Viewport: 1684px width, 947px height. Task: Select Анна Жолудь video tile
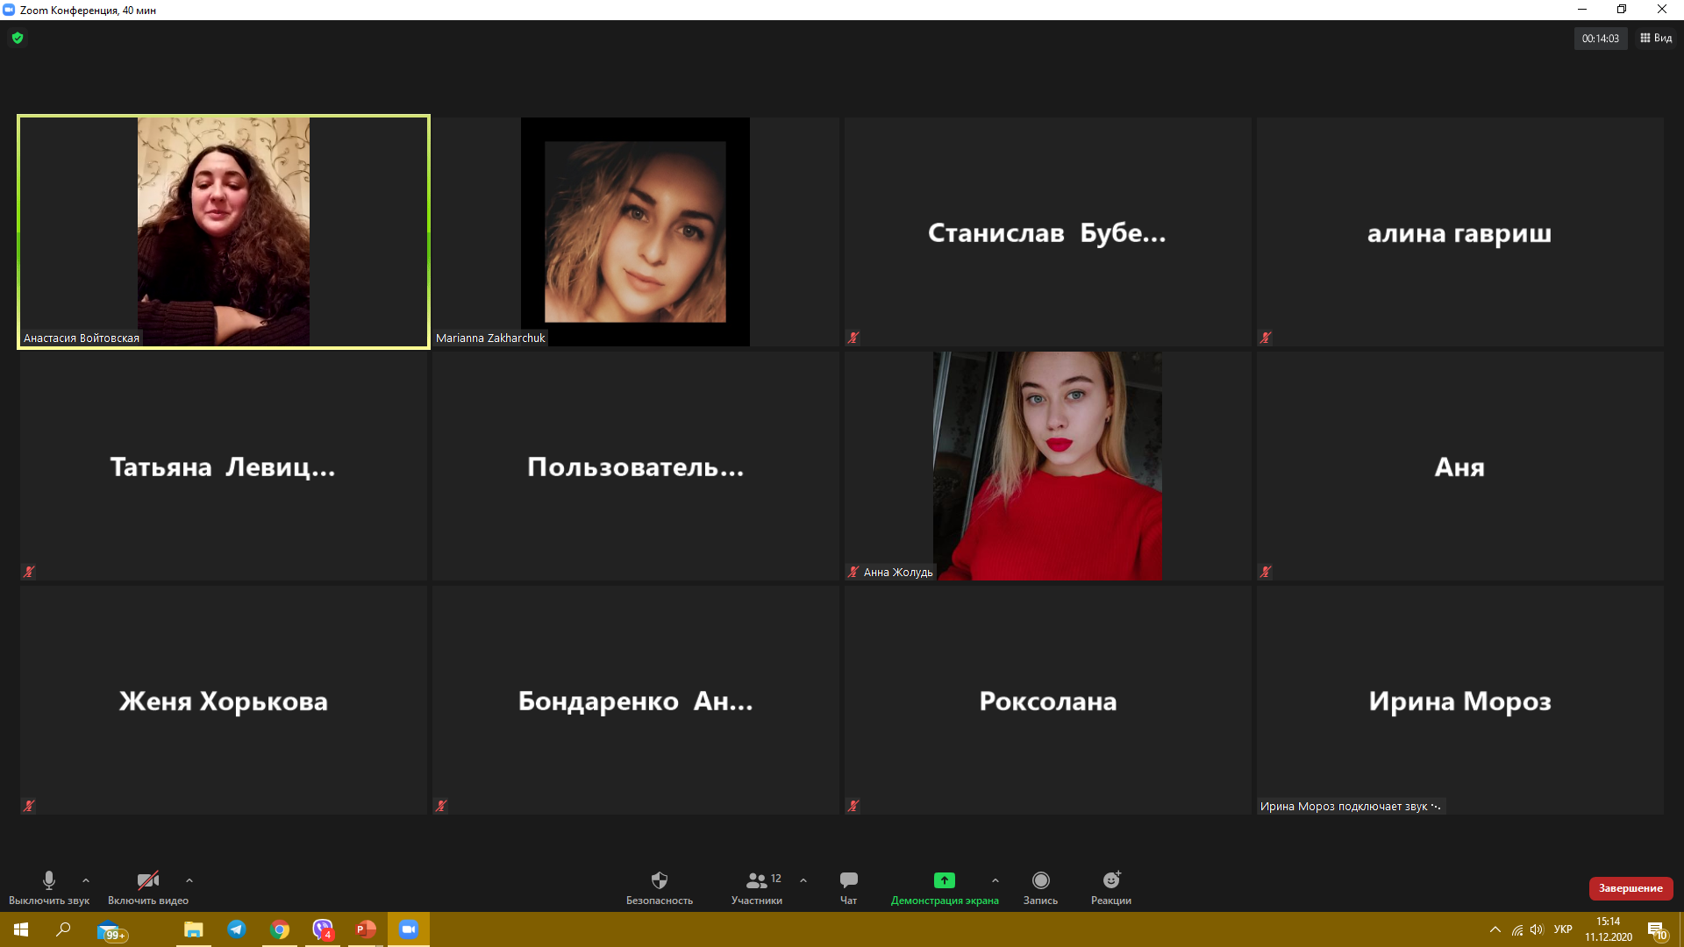(1047, 466)
